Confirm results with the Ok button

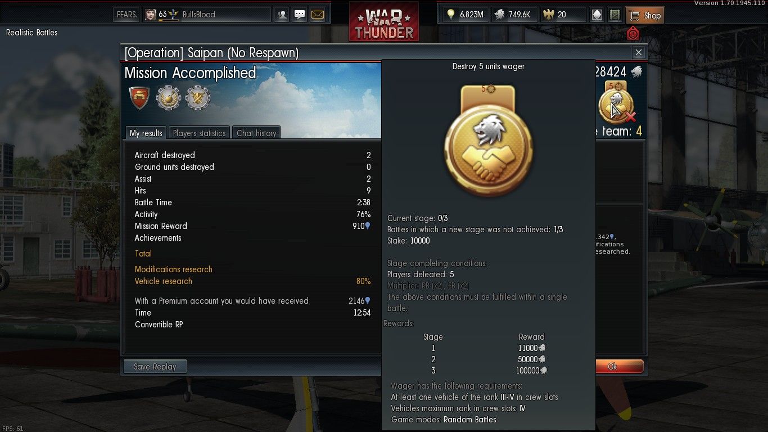618,366
